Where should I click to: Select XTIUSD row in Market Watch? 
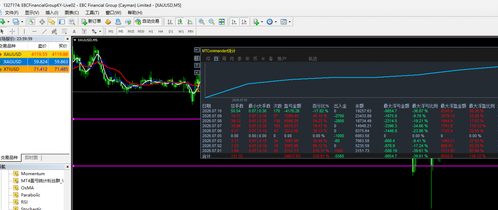point(34,69)
